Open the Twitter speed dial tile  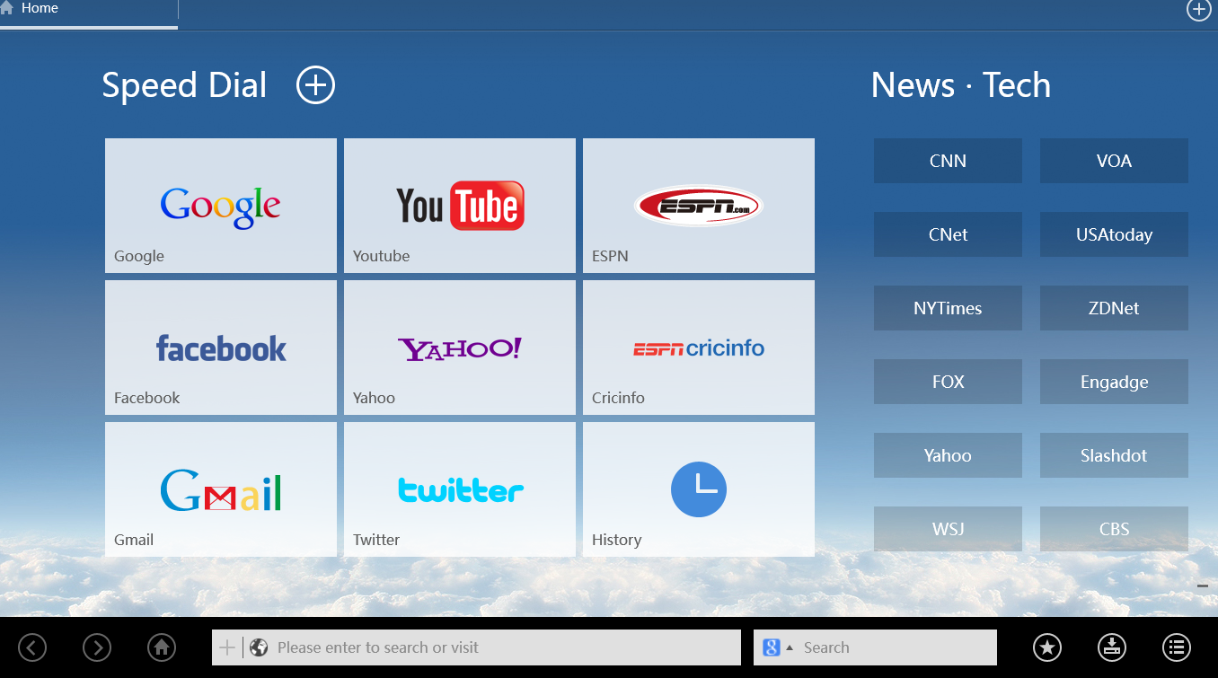(x=460, y=489)
